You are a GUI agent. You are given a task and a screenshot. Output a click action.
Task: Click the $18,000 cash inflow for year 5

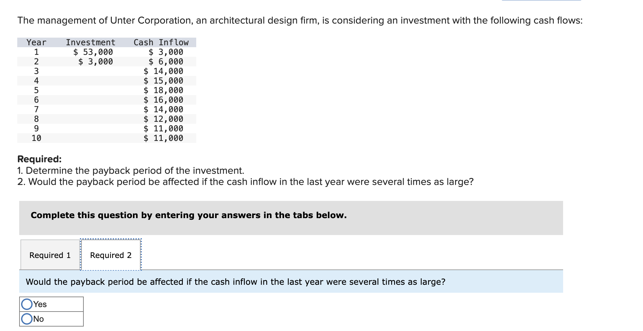tap(163, 90)
